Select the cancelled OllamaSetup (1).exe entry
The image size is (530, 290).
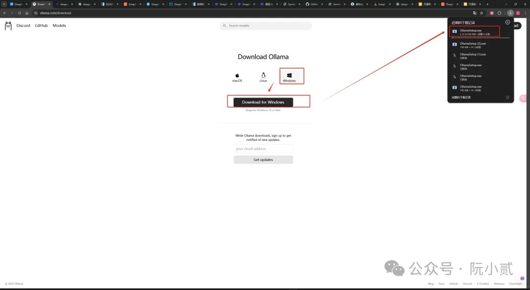coord(480,56)
